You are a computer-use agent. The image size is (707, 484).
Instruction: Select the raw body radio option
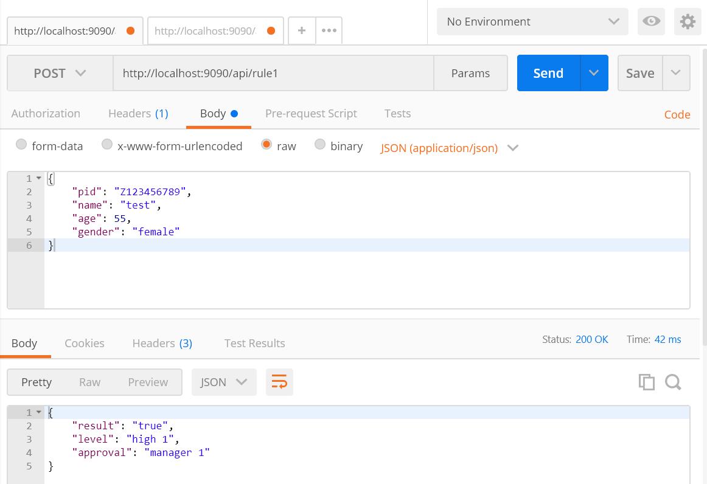(266, 144)
